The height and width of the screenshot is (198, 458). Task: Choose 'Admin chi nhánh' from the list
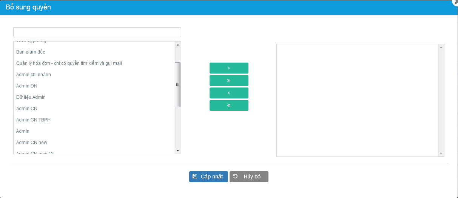click(33, 75)
